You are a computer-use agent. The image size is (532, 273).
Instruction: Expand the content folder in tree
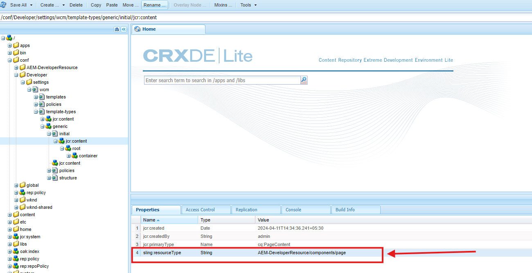point(10,215)
